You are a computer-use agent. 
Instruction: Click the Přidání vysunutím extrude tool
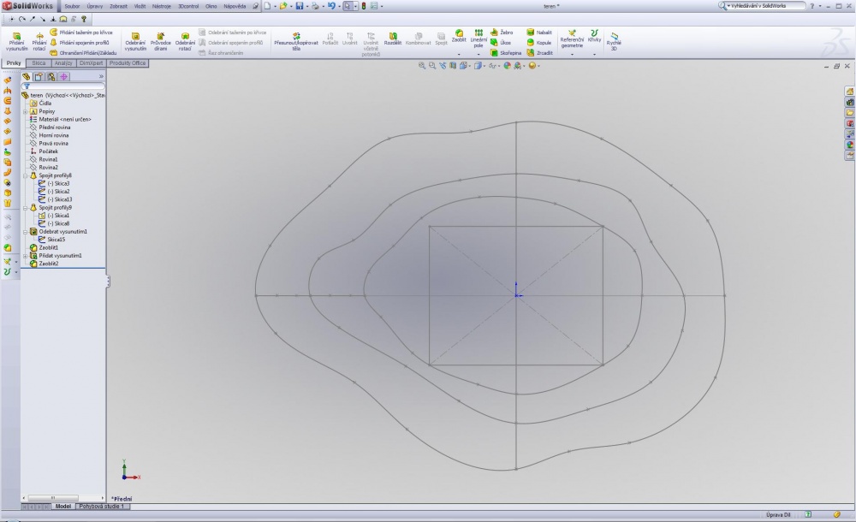coord(16,41)
